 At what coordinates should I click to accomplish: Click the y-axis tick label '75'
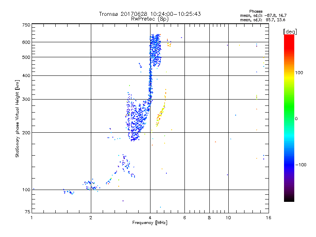click(x=28, y=212)
